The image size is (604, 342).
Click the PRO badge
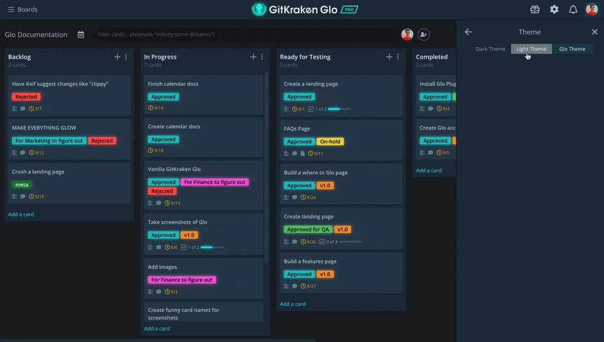point(349,10)
